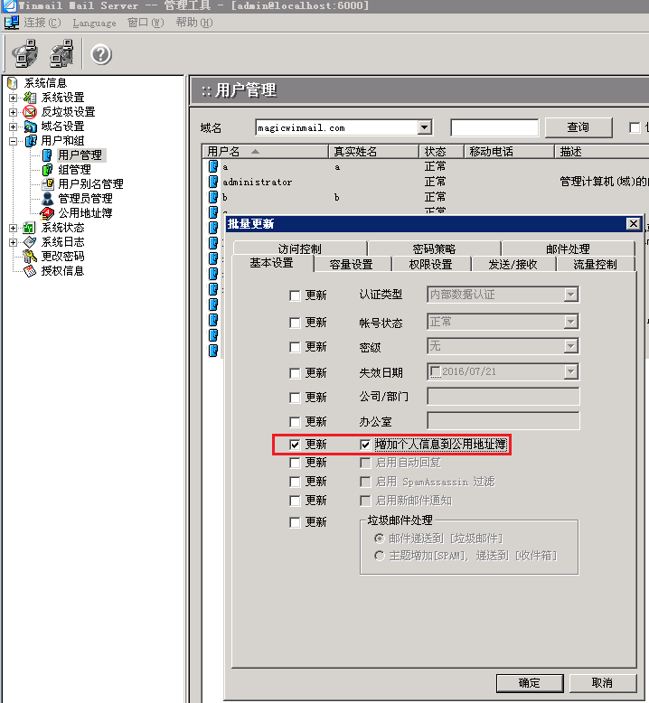Open 授权信息 in sidebar
The image size is (649, 703).
coord(61,271)
